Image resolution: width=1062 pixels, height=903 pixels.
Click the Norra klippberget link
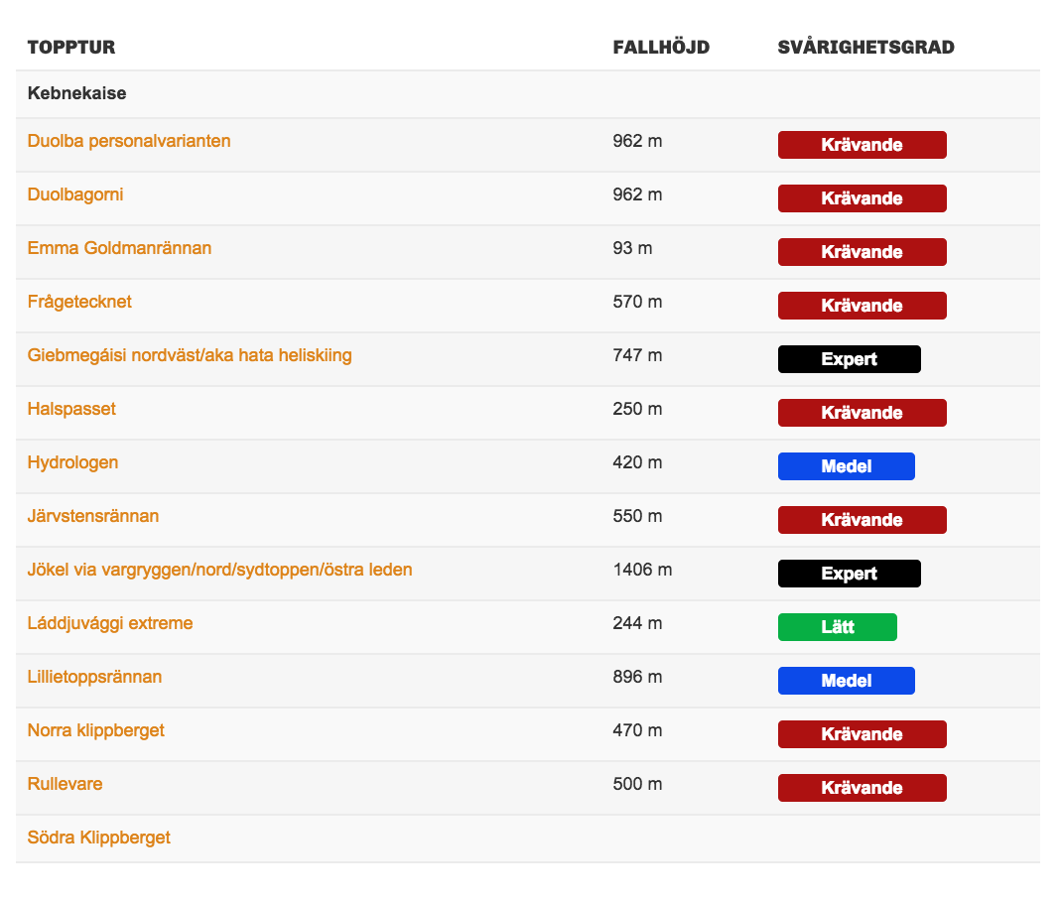(95, 730)
